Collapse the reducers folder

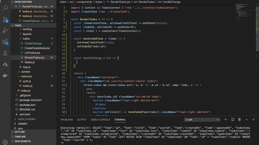(26, 77)
